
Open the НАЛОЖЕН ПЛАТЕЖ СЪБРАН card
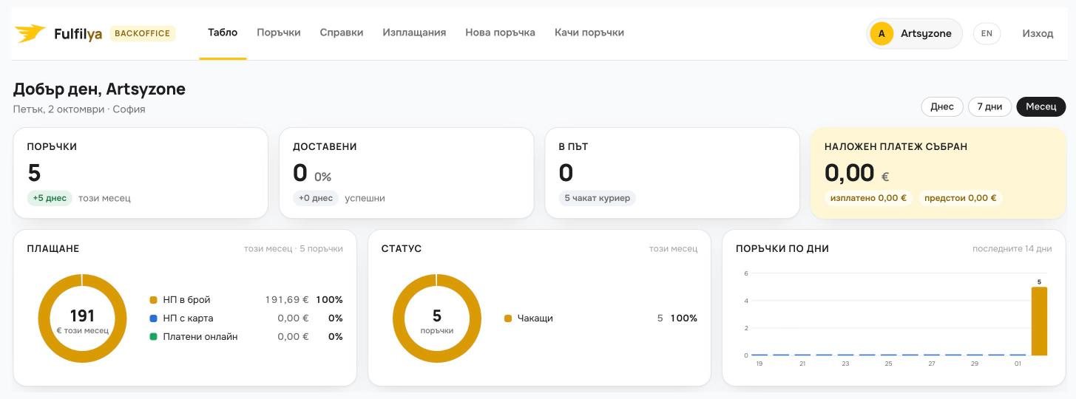click(x=938, y=173)
